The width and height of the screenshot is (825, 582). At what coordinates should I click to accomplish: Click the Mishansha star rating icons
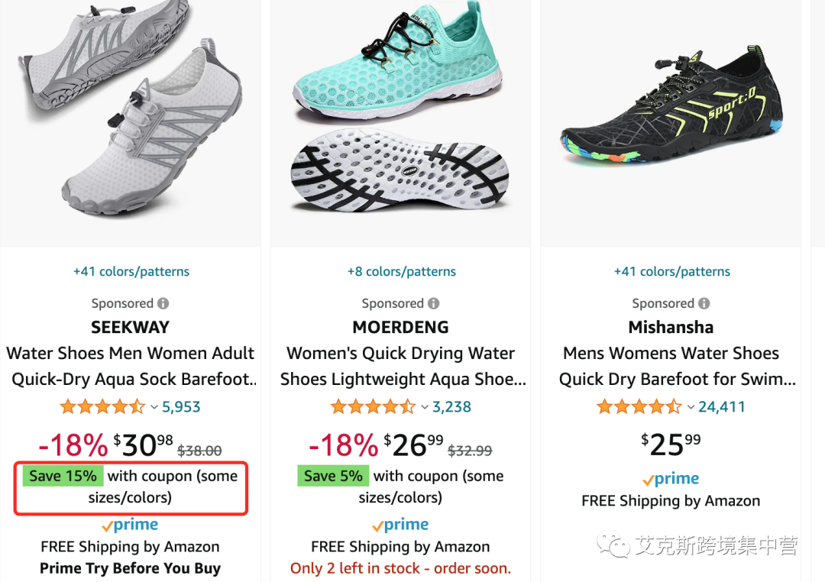(639, 407)
